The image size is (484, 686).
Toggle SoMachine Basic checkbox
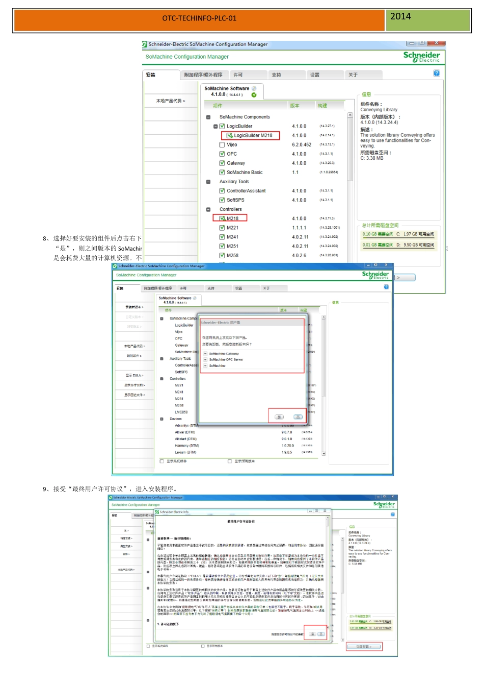pos(222,173)
